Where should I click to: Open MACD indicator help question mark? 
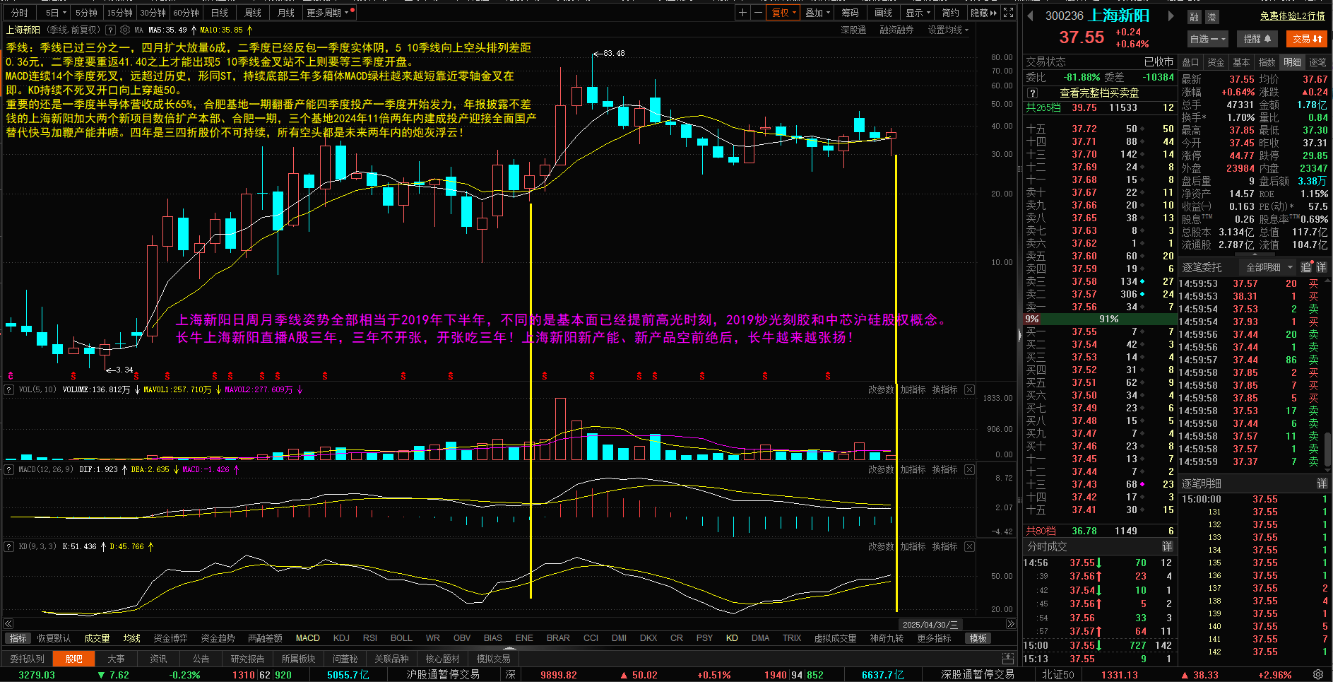click(x=8, y=470)
